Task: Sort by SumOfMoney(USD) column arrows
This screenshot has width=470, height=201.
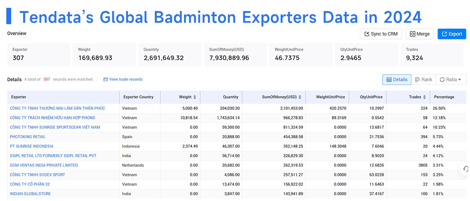Action: (300, 97)
